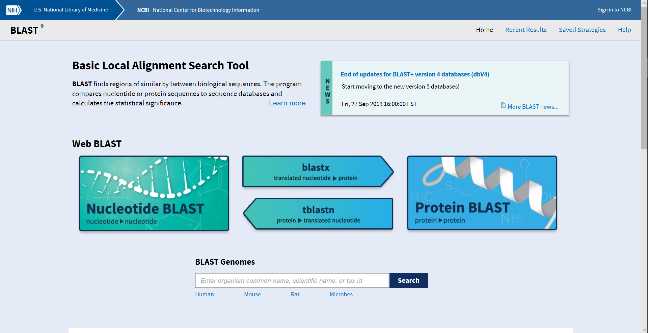Viewport: 648px width, 333px height.
Task: Go to the Help section
Action: 624,30
